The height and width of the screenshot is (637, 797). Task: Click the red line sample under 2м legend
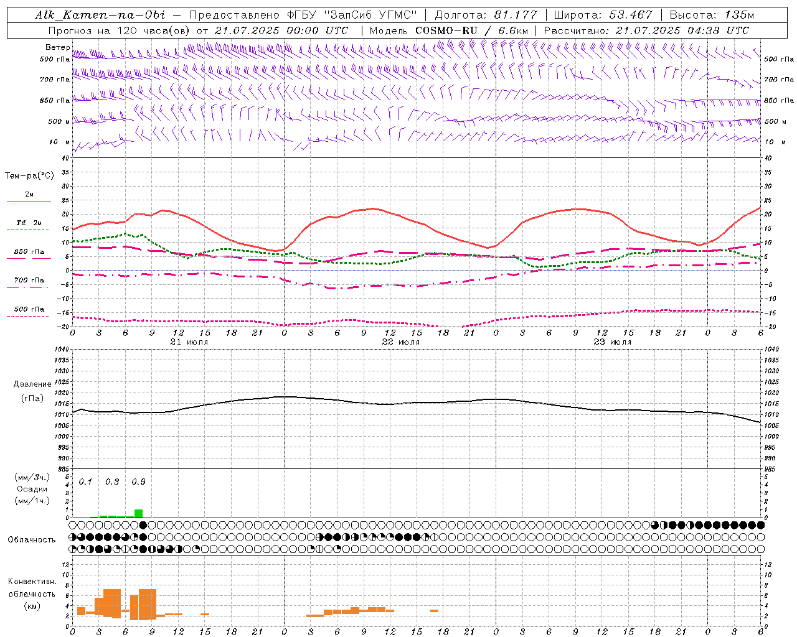point(29,201)
